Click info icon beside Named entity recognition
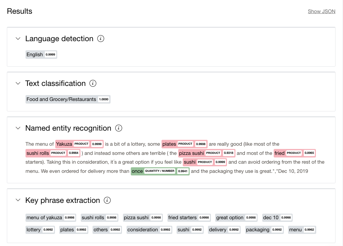 pos(119,128)
